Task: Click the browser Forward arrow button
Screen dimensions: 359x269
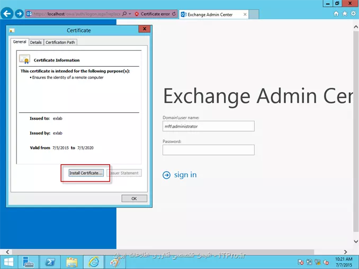Action: click(x=19, y=14)
